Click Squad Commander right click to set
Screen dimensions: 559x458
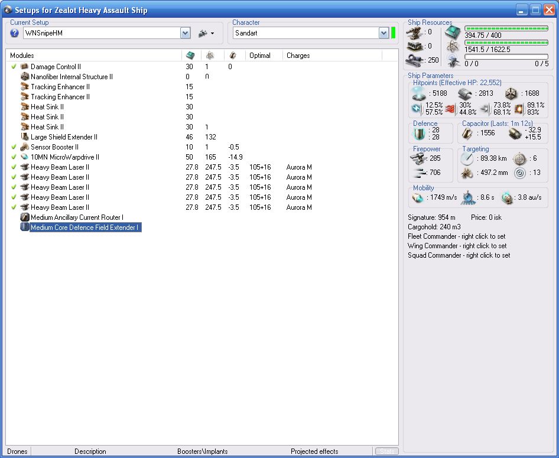point(459,255)
